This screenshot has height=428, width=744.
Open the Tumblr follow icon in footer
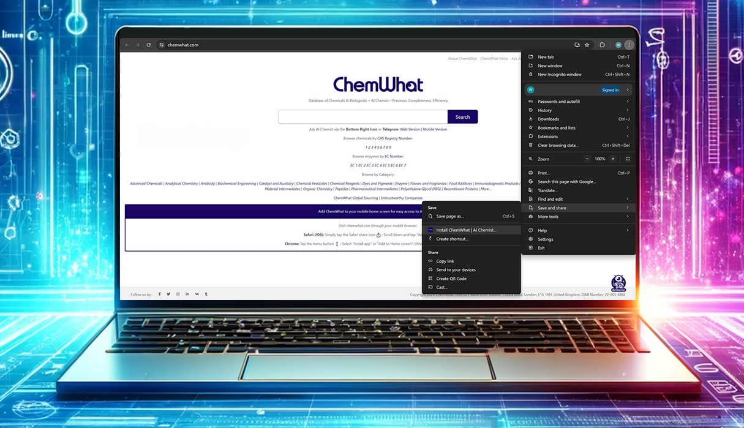pyautogui.click(x=206, y=295)
